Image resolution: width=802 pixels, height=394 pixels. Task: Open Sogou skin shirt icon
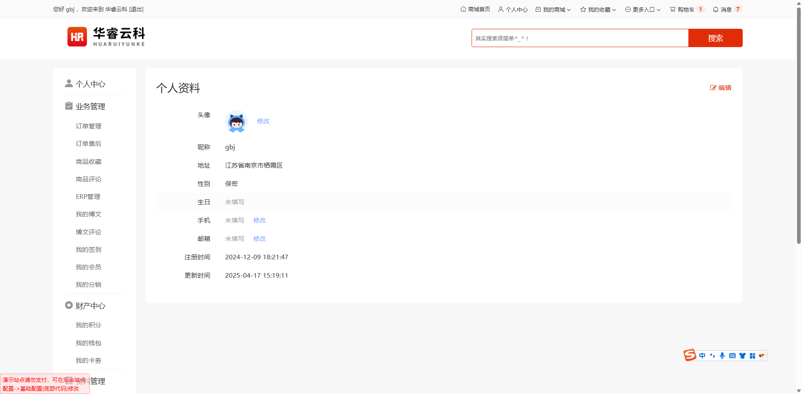pyautogui.click(x=742, y=356)
